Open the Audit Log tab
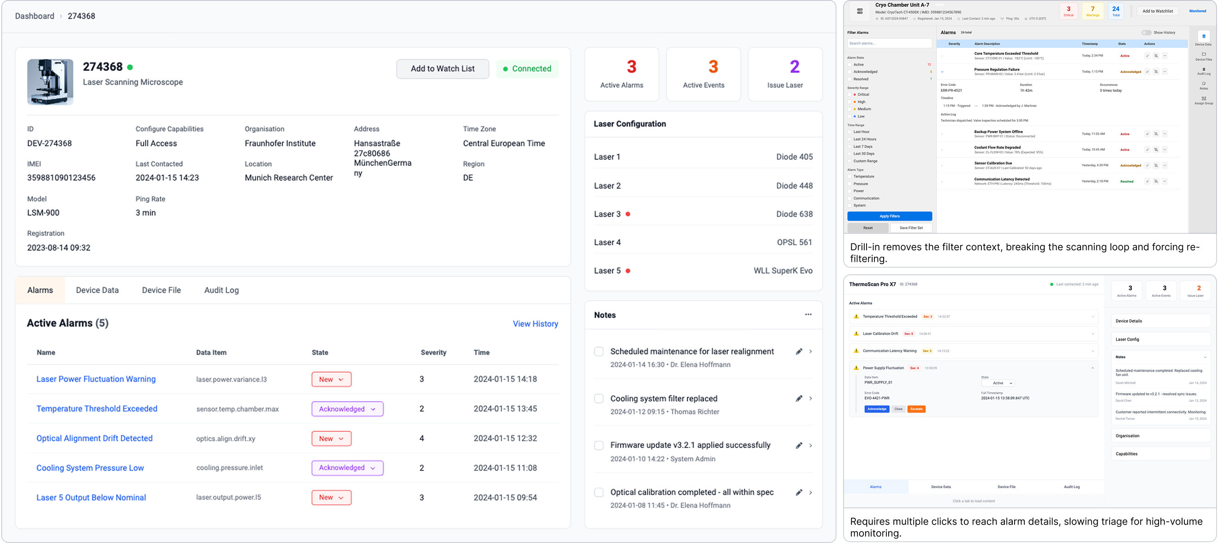Viewport: 1224px width, 543px height. tap(221, 290)
